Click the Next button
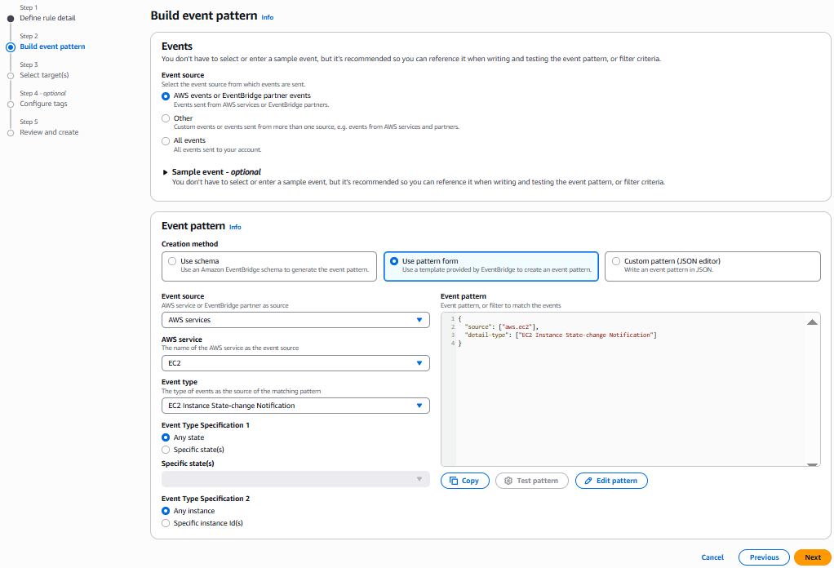Image resolution: width=834 pixels, height=568 pixels. click(x=811, y=557)
